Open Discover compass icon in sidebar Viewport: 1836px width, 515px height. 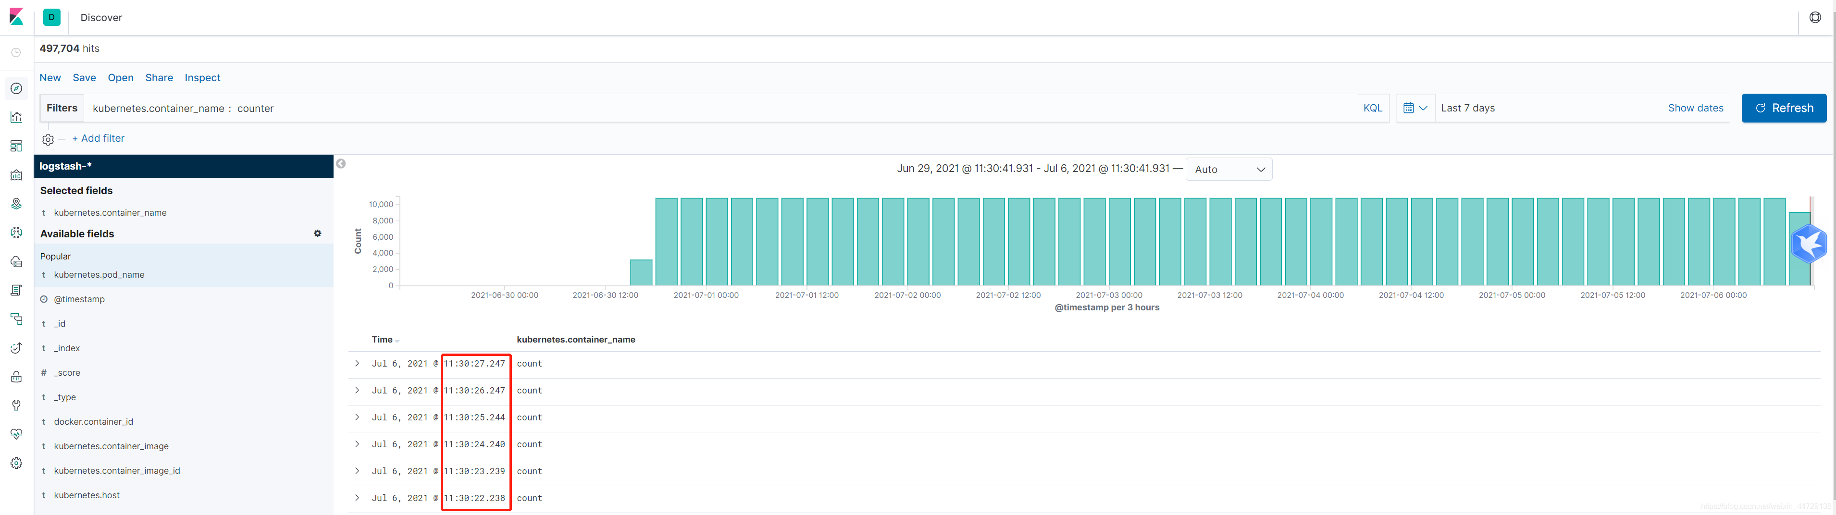pos(16,88)
